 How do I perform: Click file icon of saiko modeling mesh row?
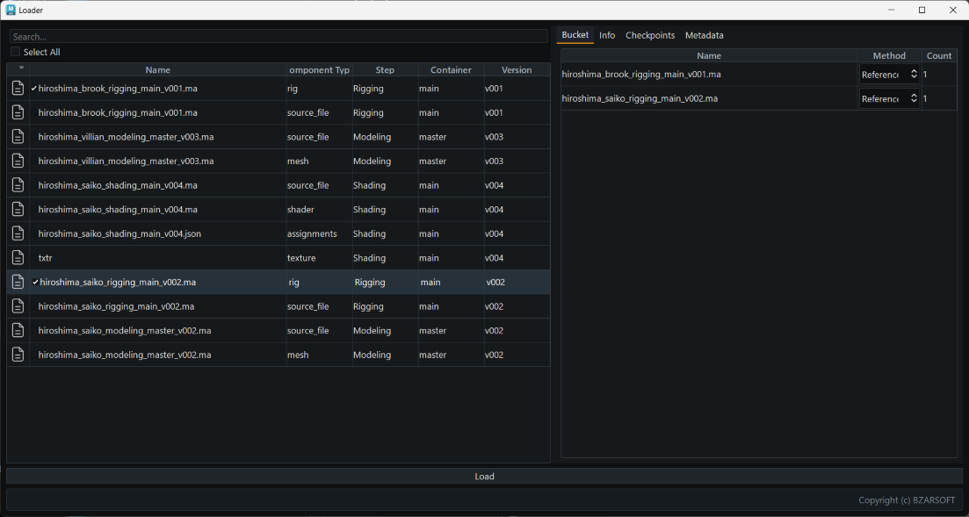tap(18, 355)
